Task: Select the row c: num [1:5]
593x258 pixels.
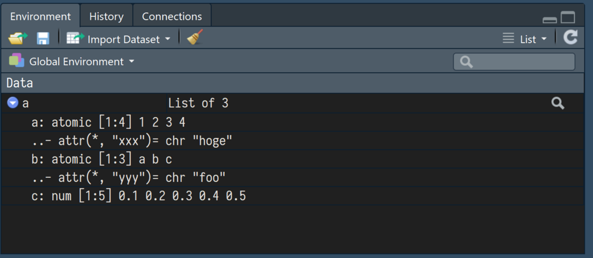Action: tap(139, 196)
